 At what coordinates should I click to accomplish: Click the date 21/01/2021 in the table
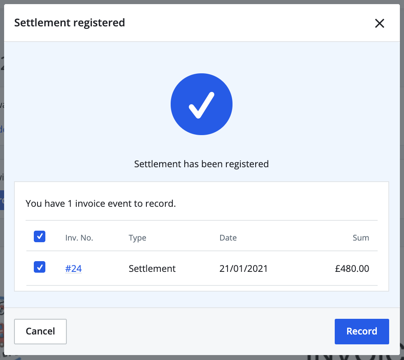click(x=243, y=268)
